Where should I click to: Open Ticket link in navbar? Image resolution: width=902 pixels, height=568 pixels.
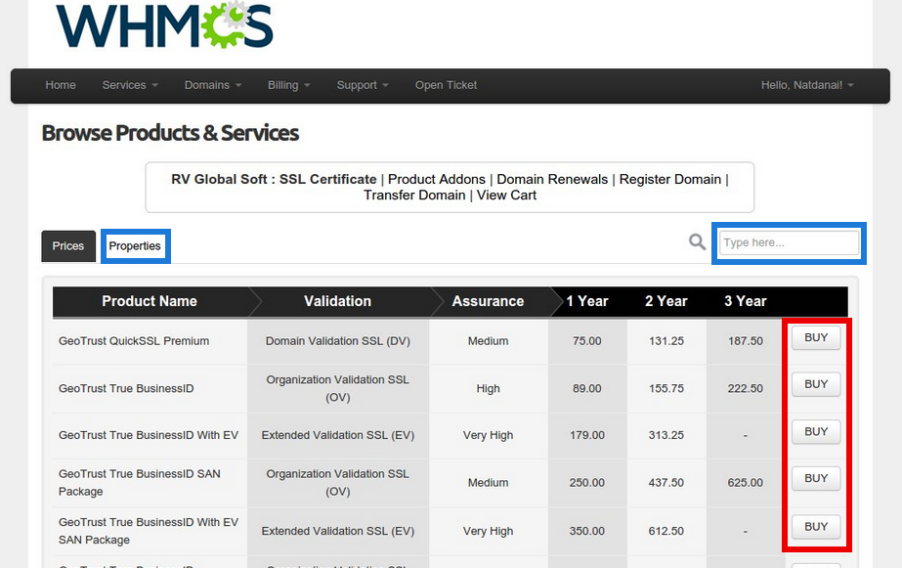pos(446,85)
